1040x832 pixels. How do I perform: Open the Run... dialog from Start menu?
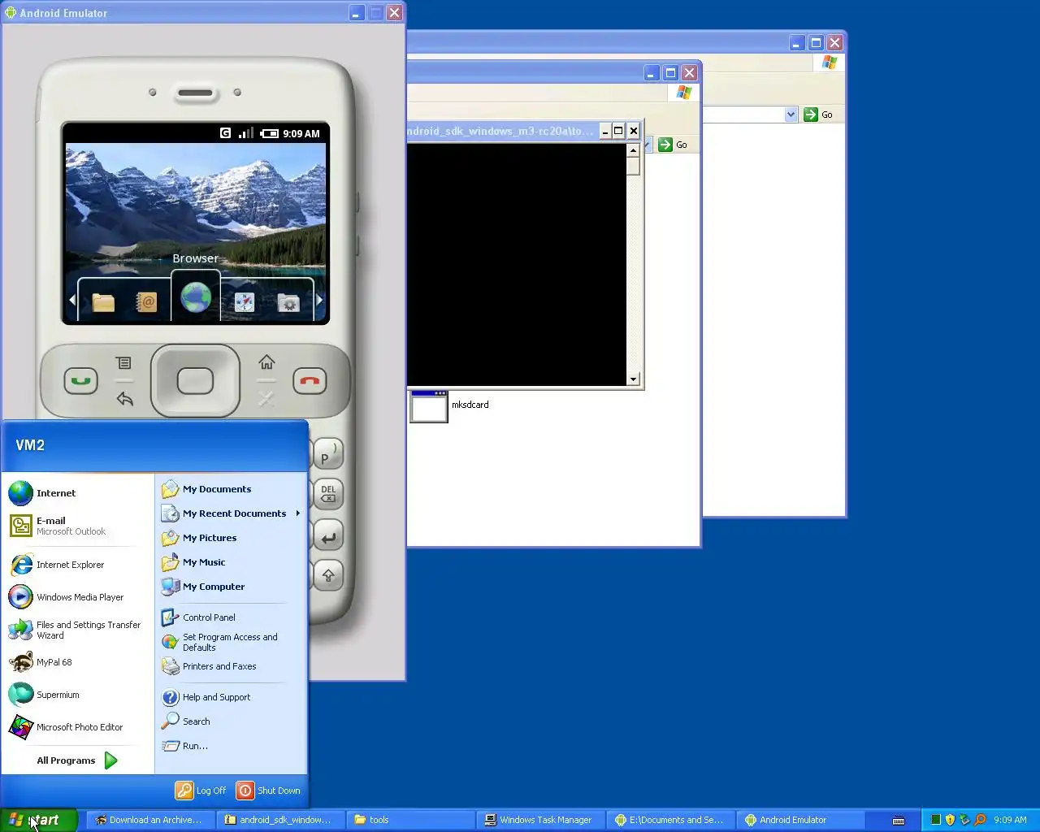(231, 746)
